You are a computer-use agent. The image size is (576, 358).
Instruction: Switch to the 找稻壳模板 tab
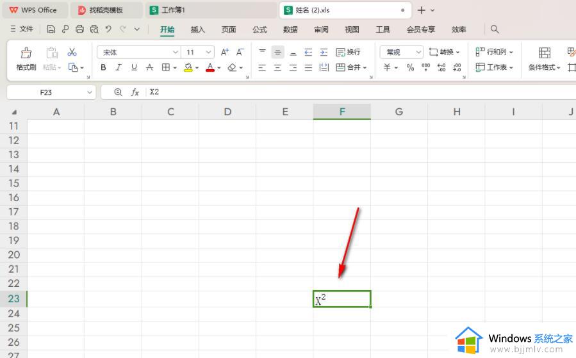click(106, 10)
